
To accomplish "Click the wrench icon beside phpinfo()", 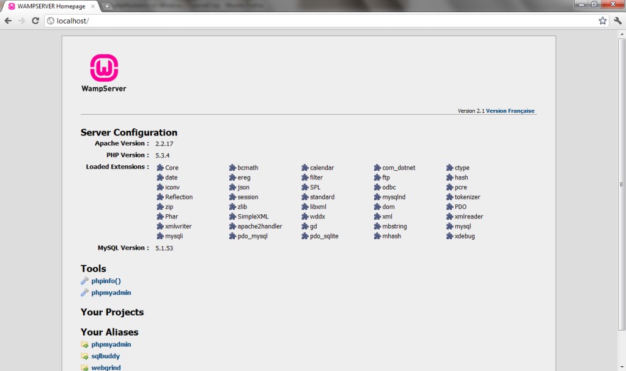I will [84, 281].
